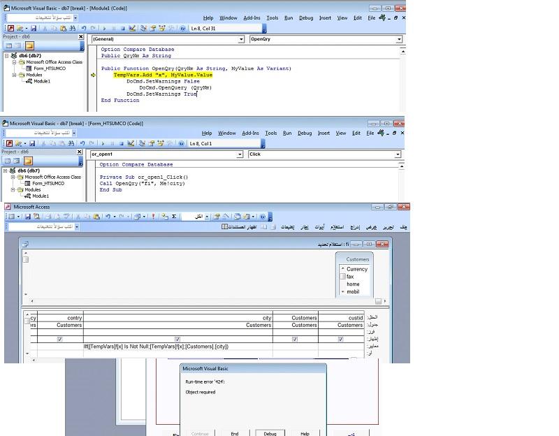Click the highlighted TempVars.Add code line
Image resolution: width=559 pixels, height=436 pixels.
pyautogui.click(x=163, y=75)
